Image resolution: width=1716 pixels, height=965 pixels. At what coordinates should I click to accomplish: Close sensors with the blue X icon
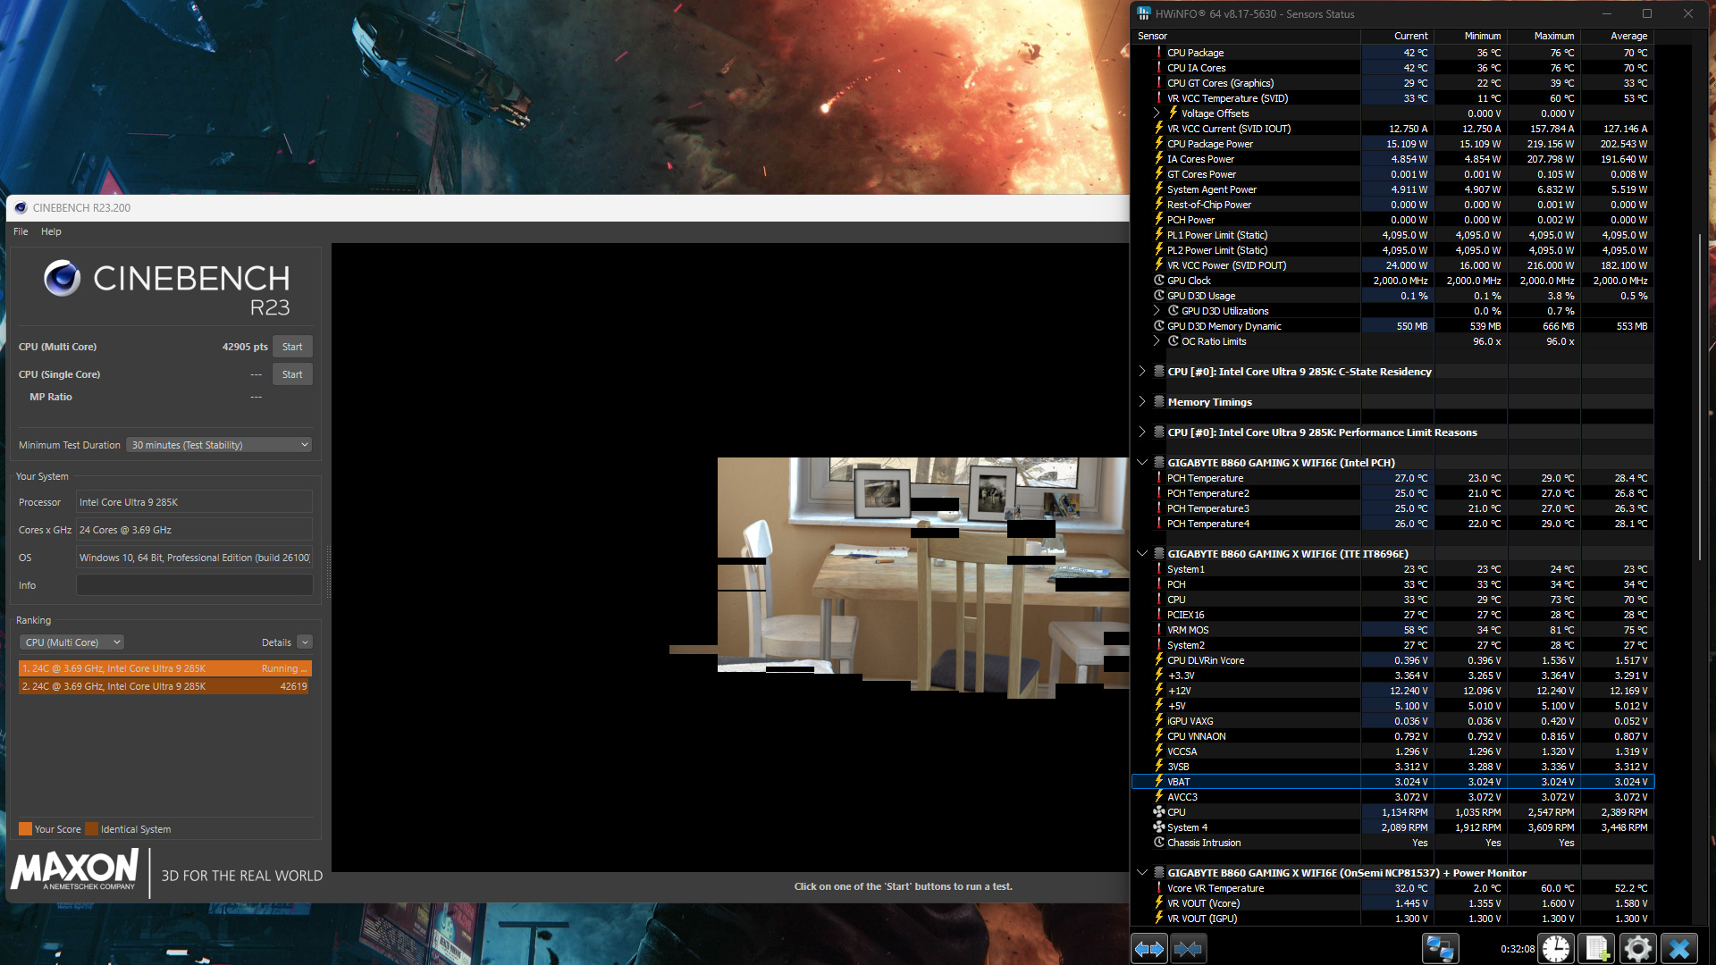click(x=1679, y=948)
